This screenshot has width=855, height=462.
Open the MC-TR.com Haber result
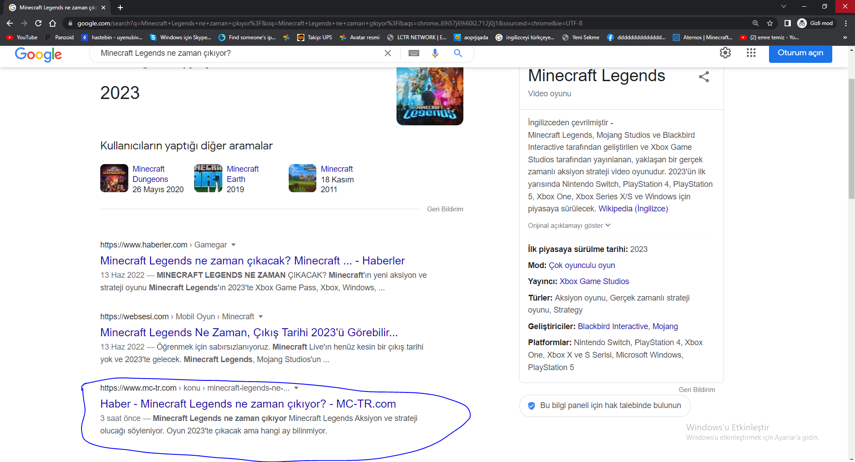[248, 404]
